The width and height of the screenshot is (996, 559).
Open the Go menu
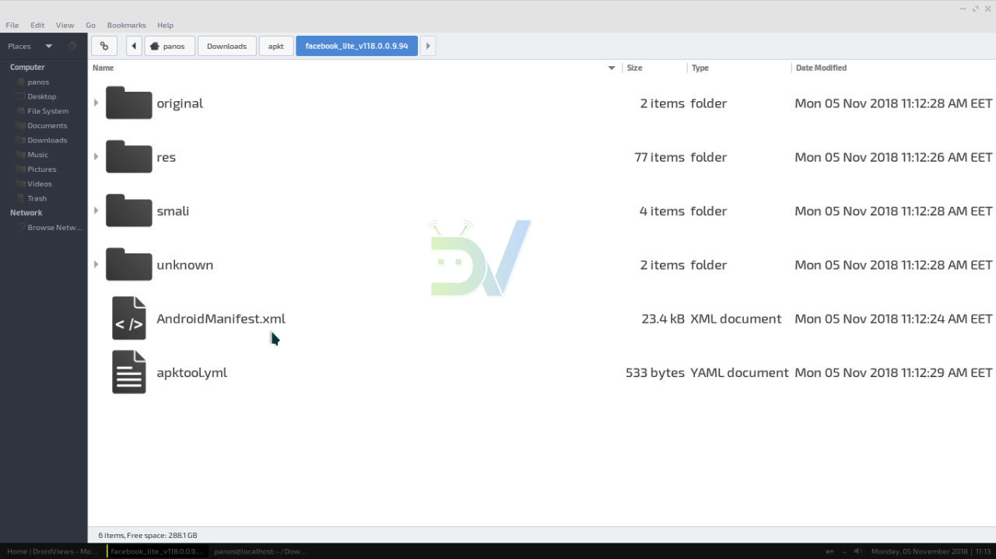tap(91, 25)
